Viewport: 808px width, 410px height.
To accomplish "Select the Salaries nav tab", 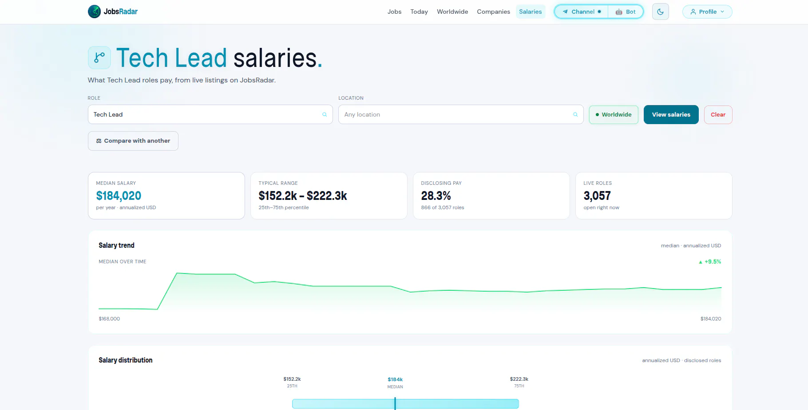I will tap(531, 12).
